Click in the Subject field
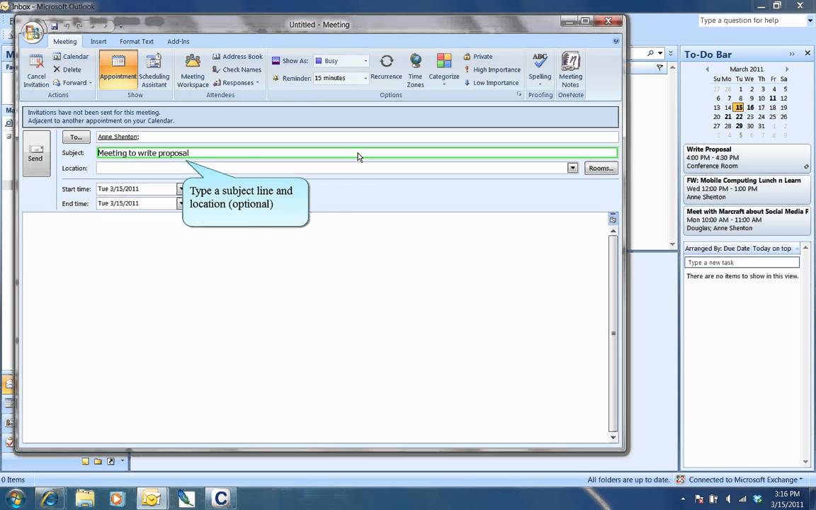This screenshot has width=816, height=510. coord(357,153)
